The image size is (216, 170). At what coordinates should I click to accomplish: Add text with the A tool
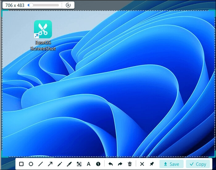click(89, 164)
